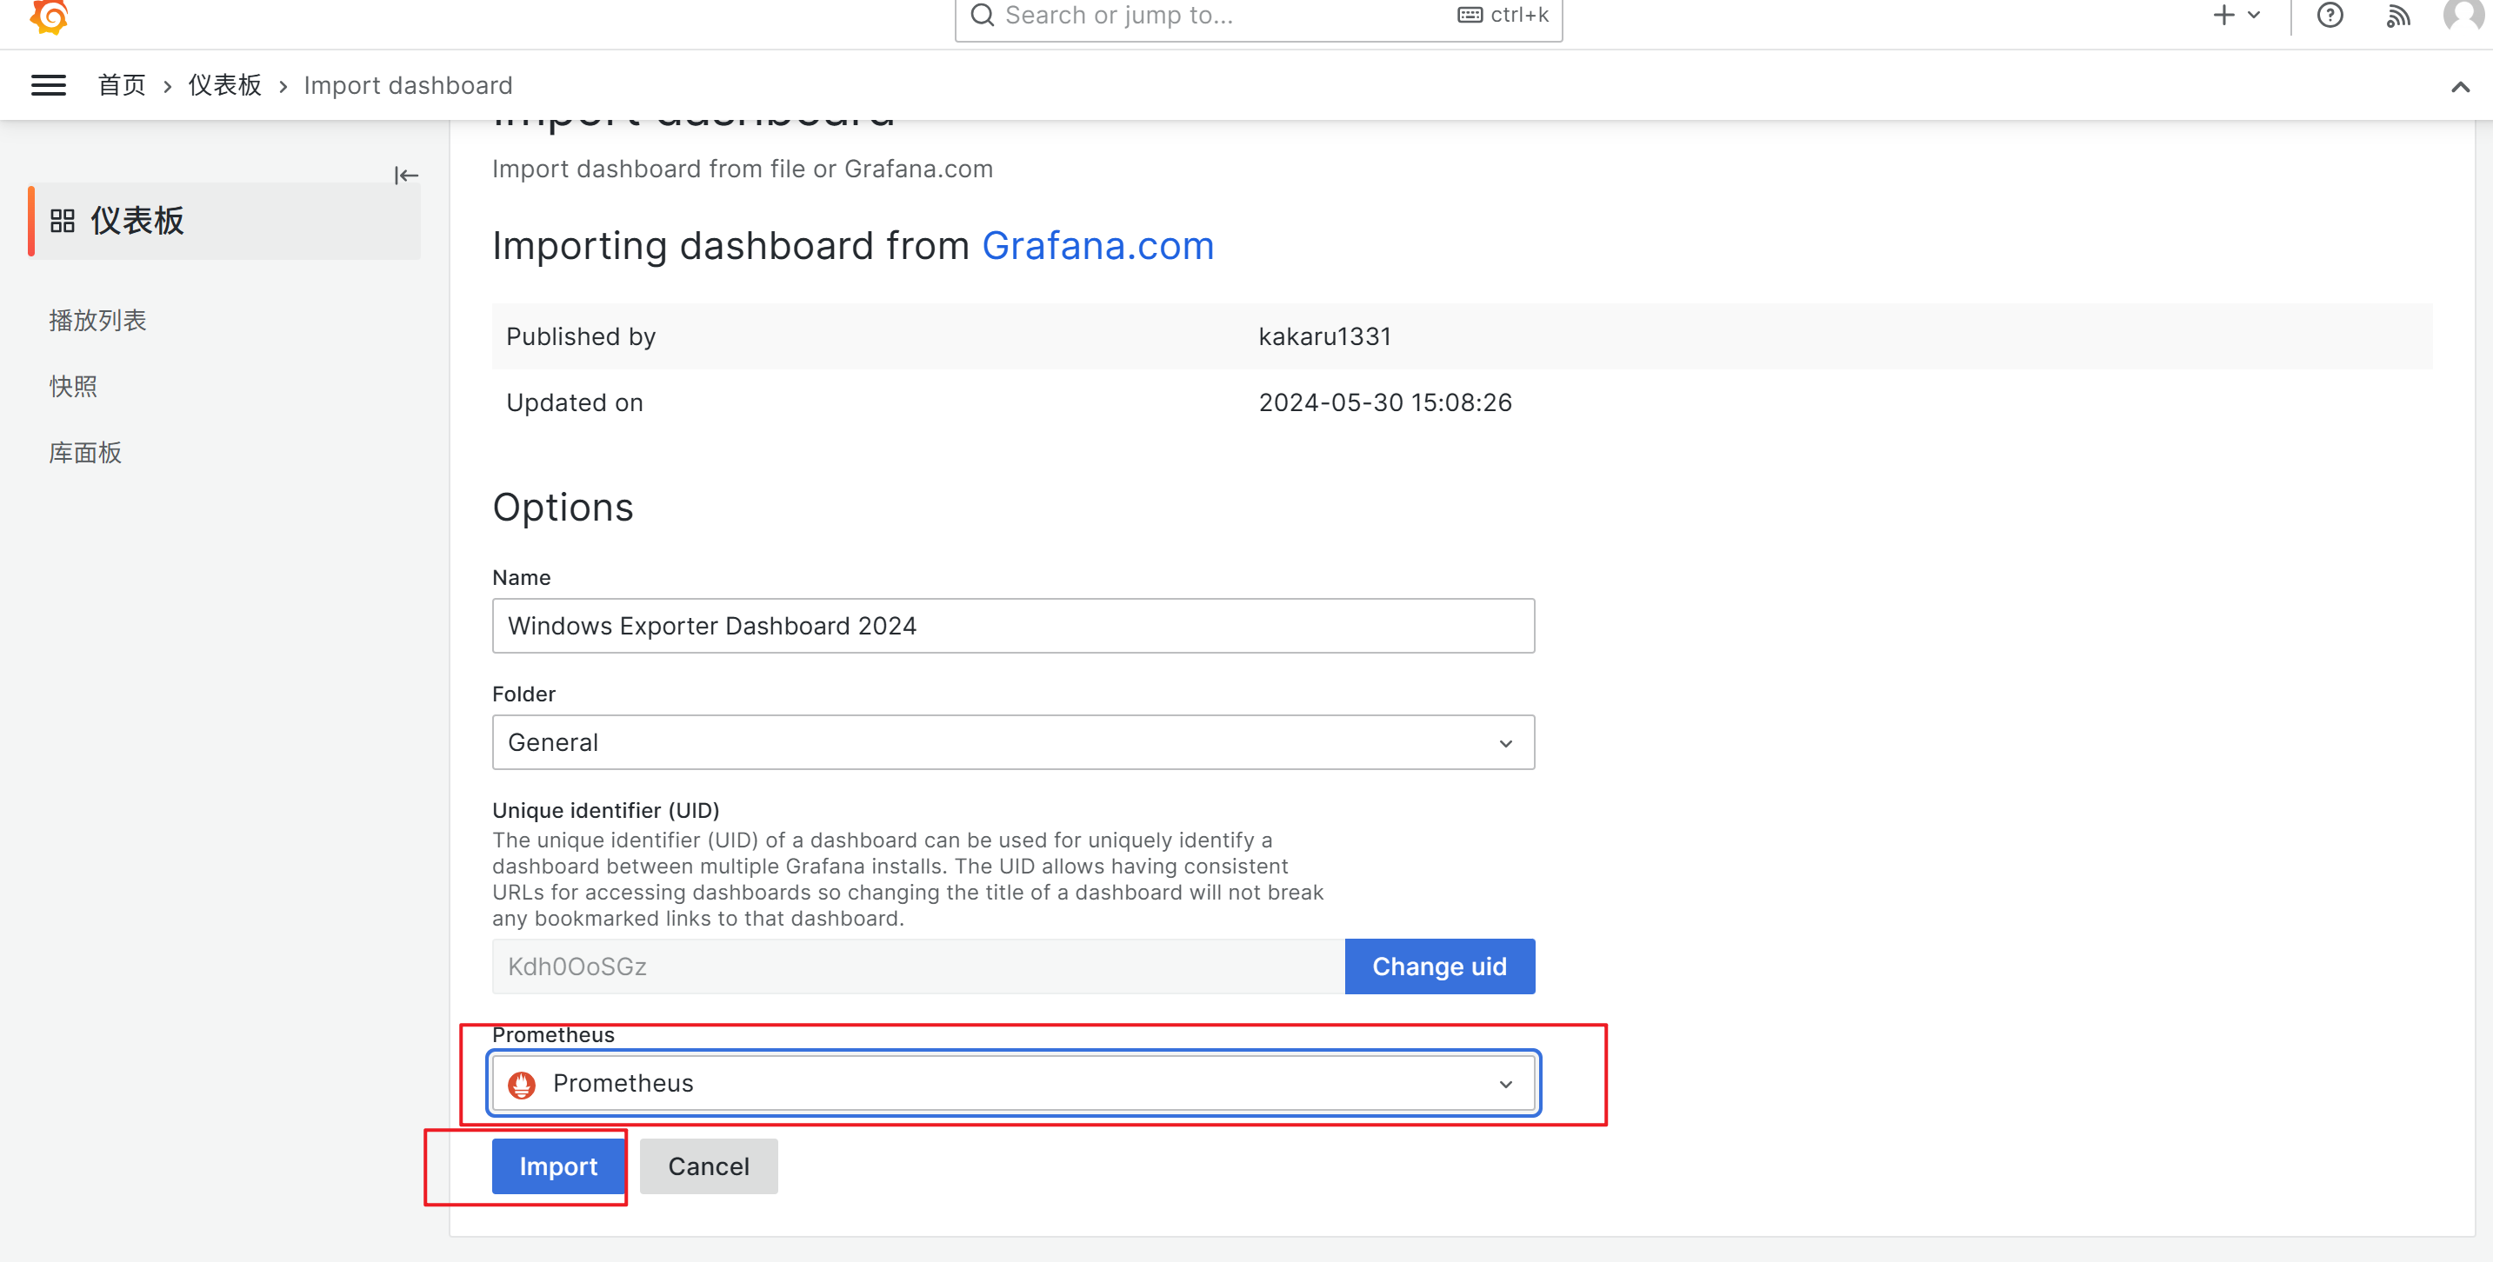Click the Unique identifier (UID) label
Screen dimensions: 2493x1262
(606, 810)
